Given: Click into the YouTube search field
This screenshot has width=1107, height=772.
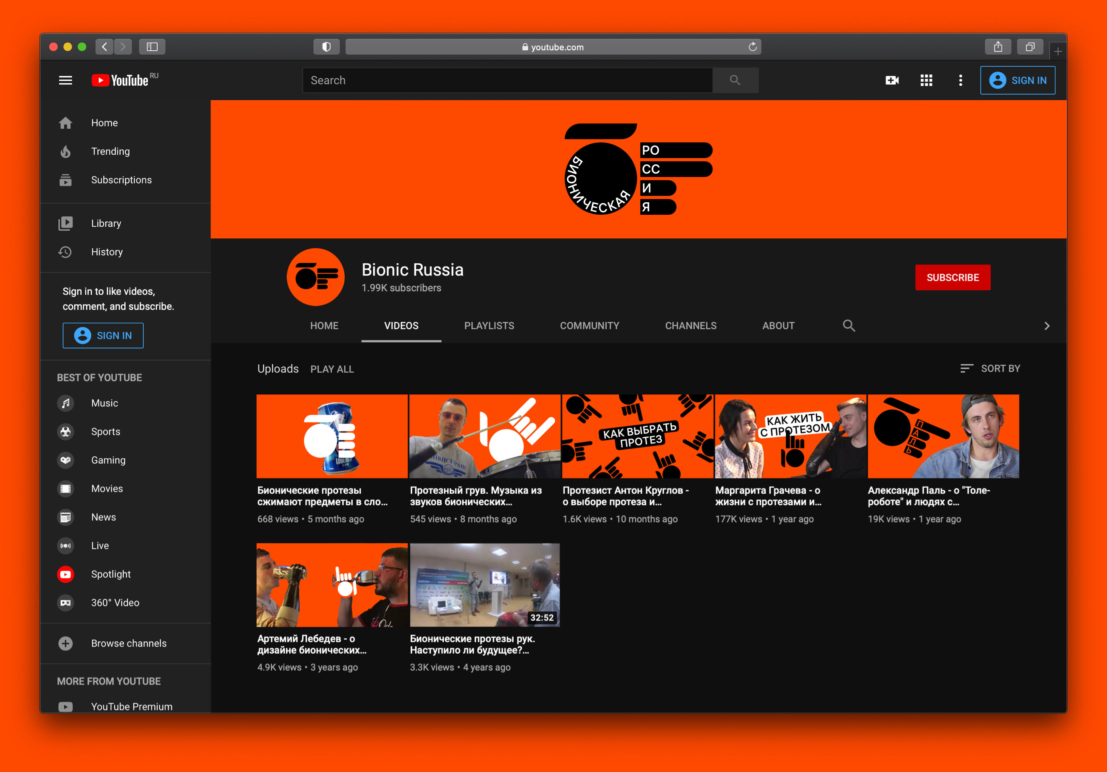Looking at the screenshot, I should pos(506,80).
